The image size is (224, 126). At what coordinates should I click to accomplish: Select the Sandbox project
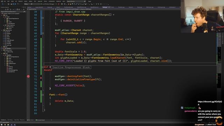tap(8, 48)
